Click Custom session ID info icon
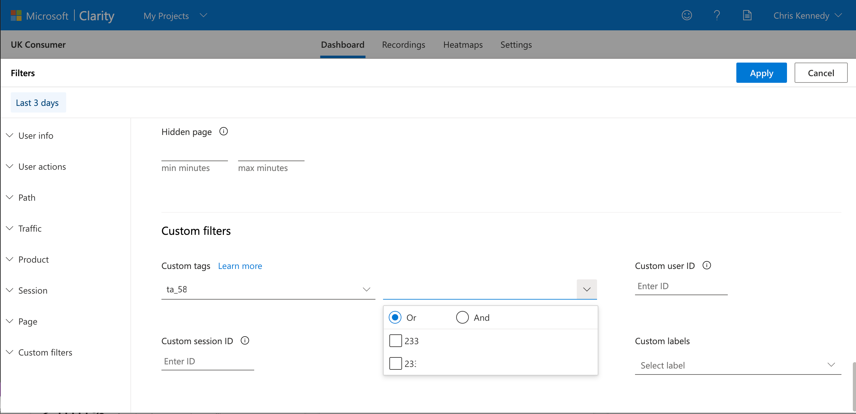The image size is (856, 414). 245,341
